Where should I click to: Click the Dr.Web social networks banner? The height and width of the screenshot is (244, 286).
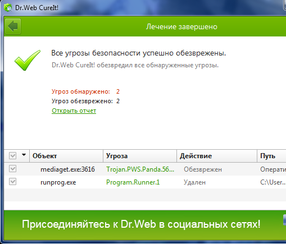click(145, 225)
